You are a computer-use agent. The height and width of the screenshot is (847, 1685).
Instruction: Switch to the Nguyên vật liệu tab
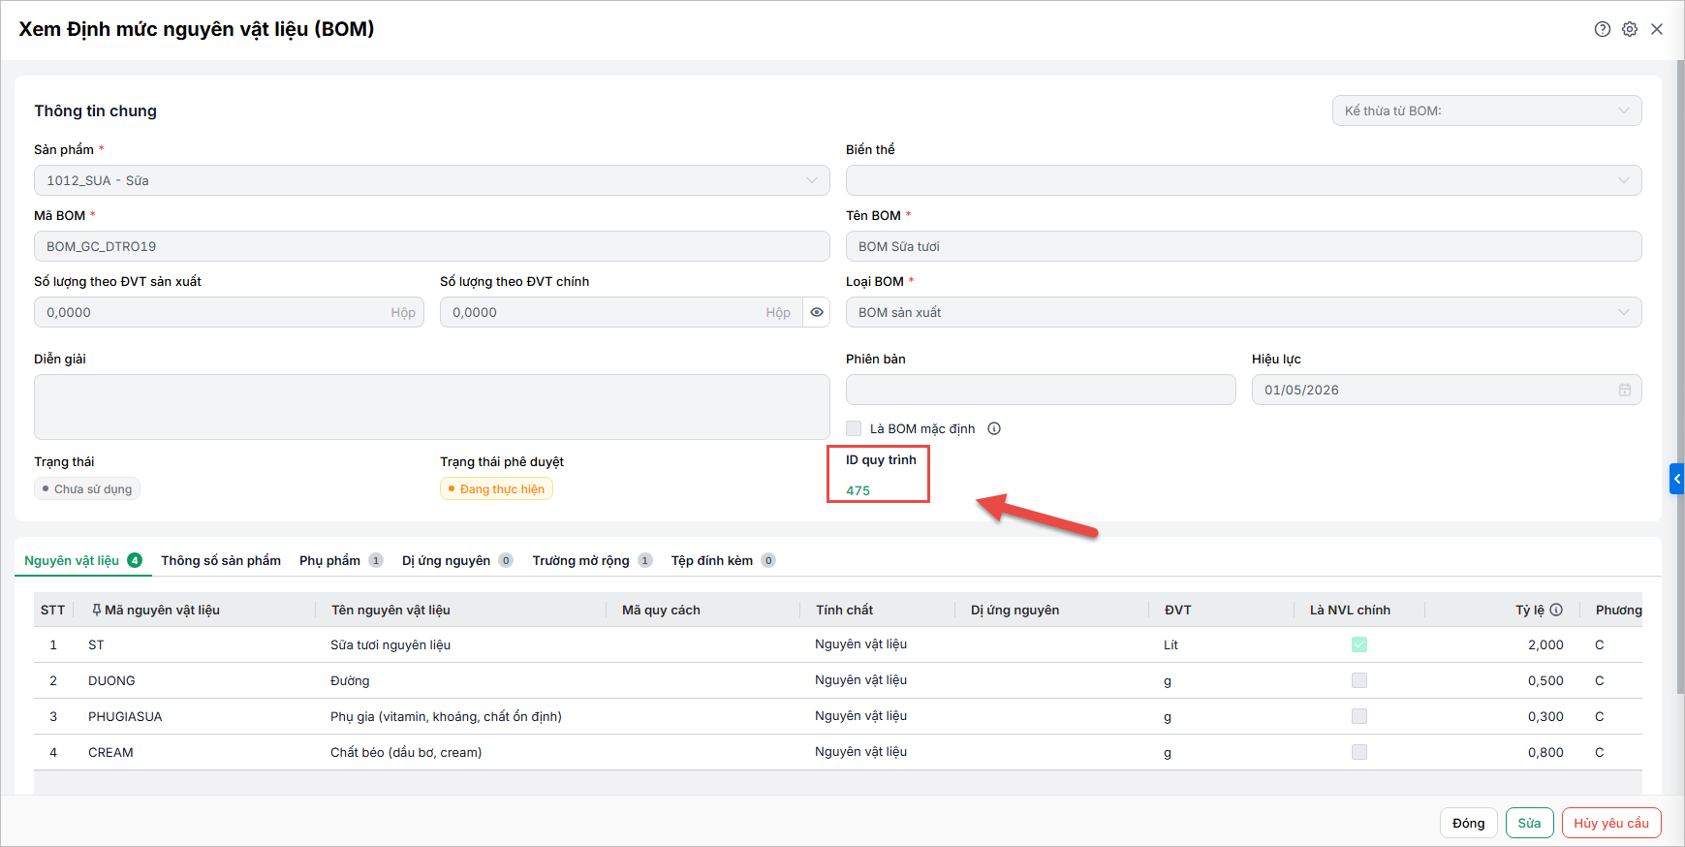coord(82,560)
